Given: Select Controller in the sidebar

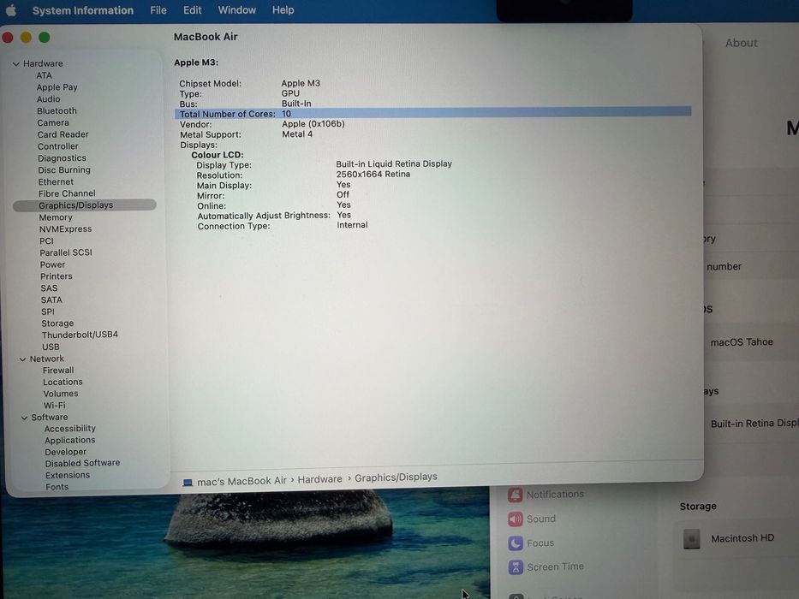Looking at the screenshot, I should coord(57,146).
